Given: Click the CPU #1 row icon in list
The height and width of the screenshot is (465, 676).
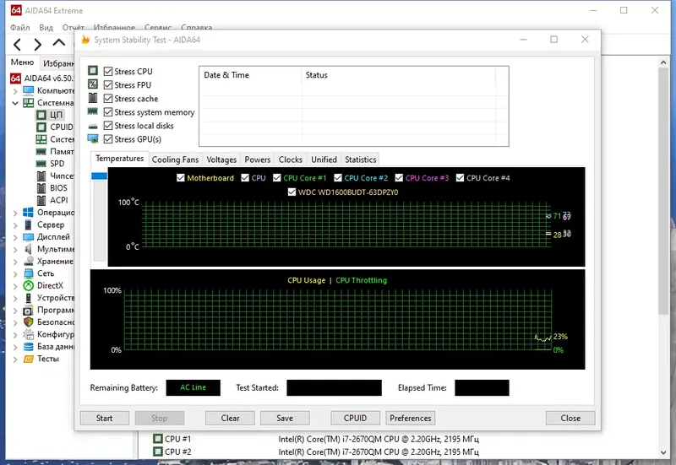Looking at the screenshot, I should (x=158, y=439).
